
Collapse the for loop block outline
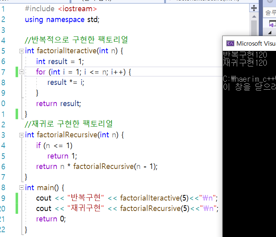click(22, 72)
